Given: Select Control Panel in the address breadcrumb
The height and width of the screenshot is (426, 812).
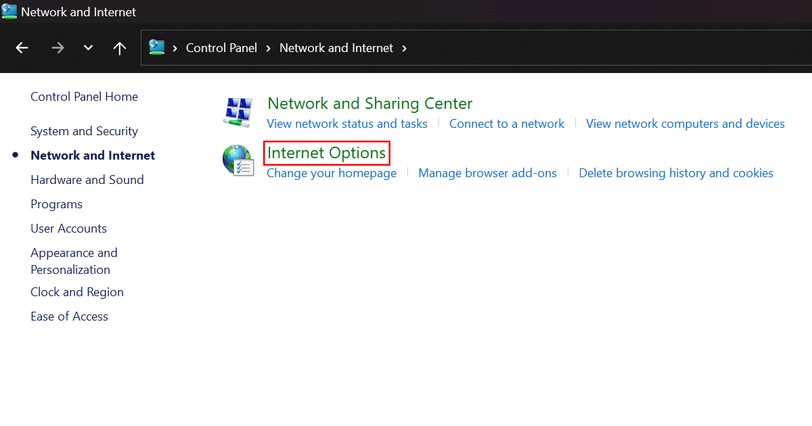Looking at the screenshot, I should 221,48.
